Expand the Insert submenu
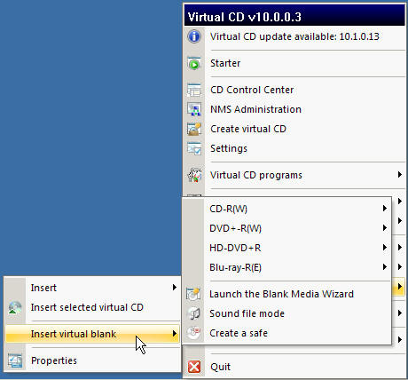Viewport: 408px width, 380px height. (x=92, y=288)
